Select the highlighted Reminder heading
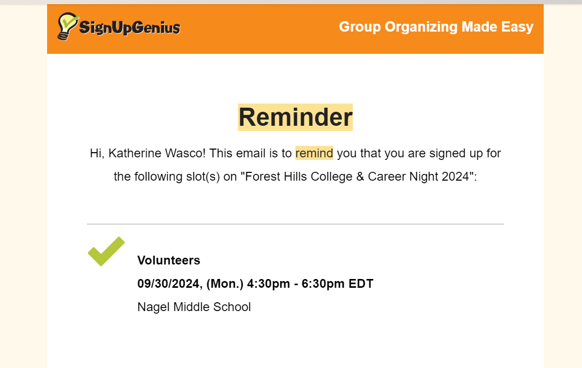The height and width of the screenshot is (368, 582). click(295, 117)
